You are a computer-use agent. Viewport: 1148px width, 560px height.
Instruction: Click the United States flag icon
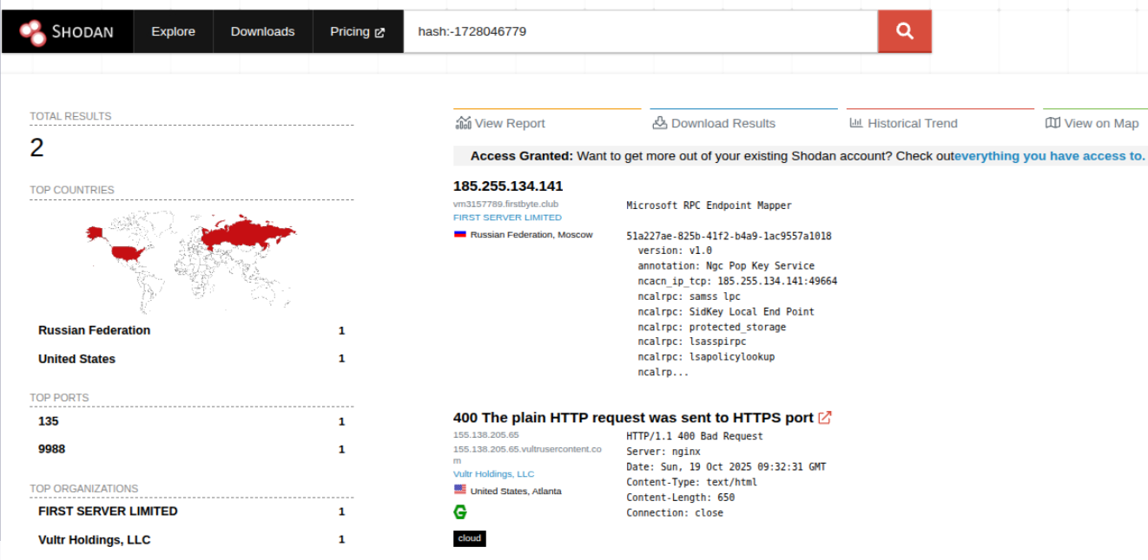(460, 490)
